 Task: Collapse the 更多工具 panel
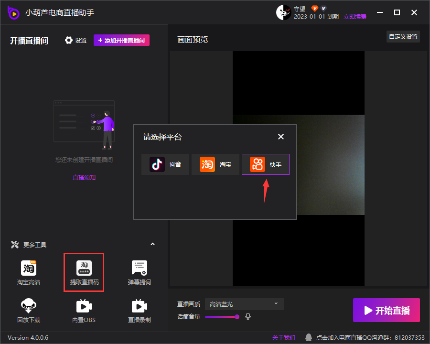152,244
